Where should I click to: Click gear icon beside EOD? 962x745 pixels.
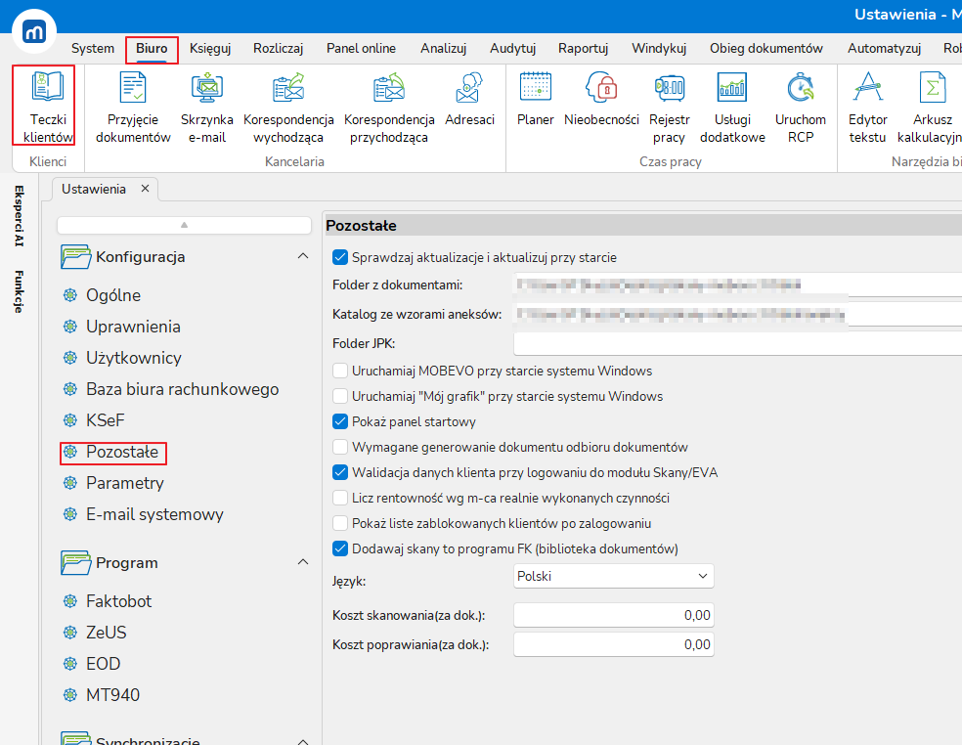point(70,664)
